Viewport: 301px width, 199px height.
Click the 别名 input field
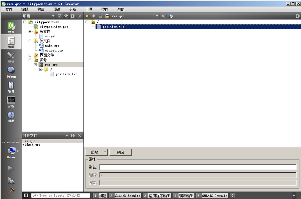pos(198,167)
